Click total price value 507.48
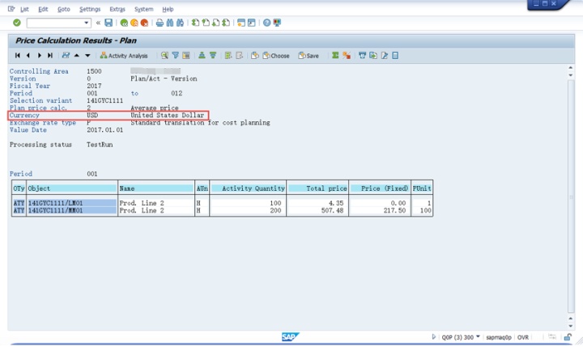 (333, 210)
